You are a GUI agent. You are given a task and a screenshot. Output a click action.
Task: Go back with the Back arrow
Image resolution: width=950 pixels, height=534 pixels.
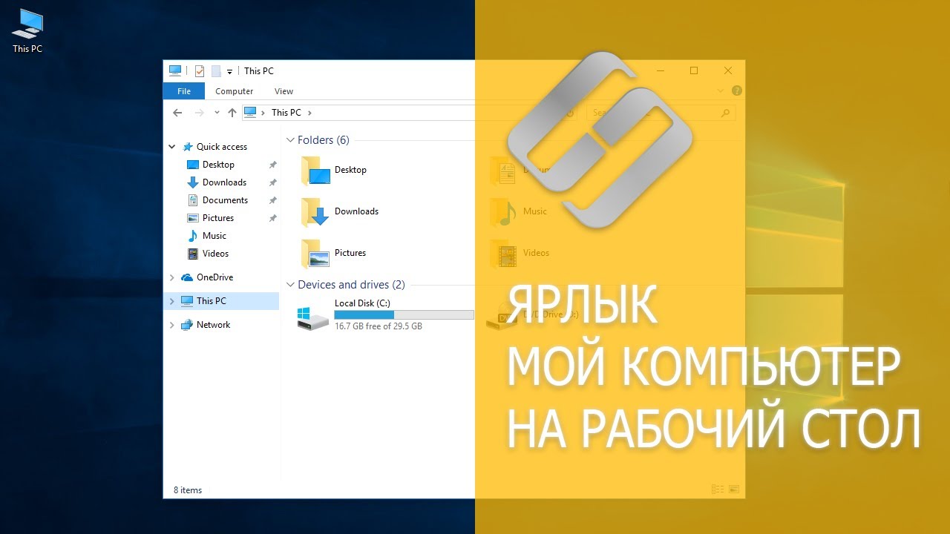coord(177,113)
